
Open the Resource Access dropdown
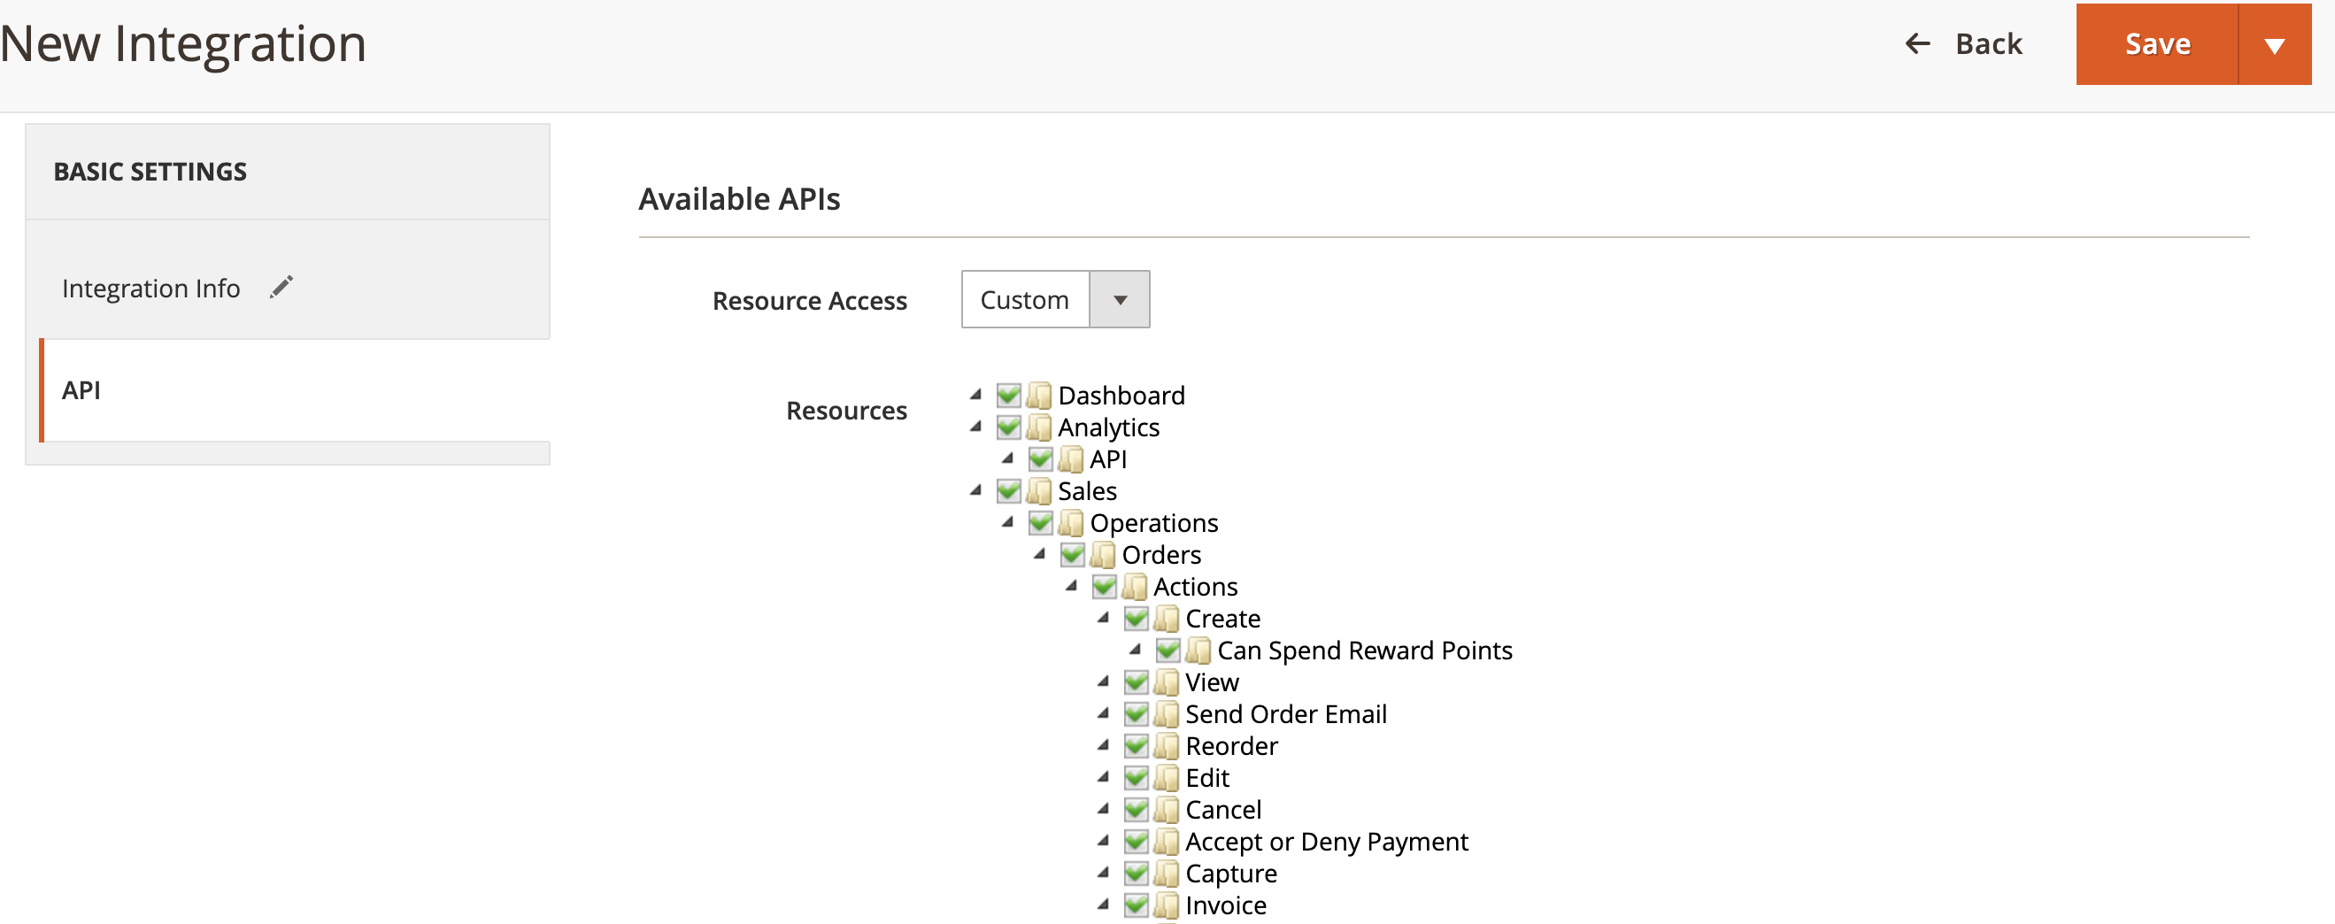tap(1054, 299)
